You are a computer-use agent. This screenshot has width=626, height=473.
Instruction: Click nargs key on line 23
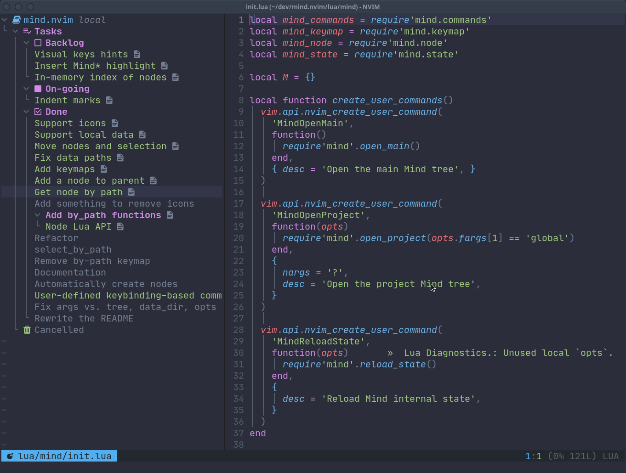(x=296, y=272)
